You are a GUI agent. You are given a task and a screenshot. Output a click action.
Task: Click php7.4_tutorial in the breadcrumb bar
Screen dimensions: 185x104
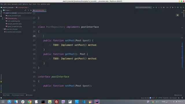[x=8, y=8]
